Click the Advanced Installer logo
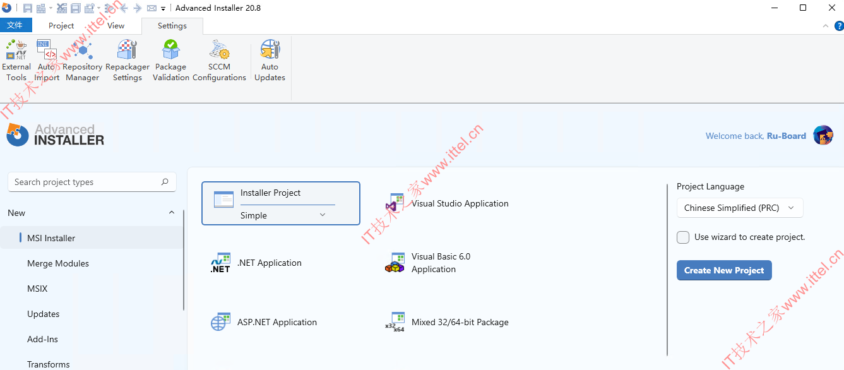This screenshot has width=844, height=370. [56, 134]
